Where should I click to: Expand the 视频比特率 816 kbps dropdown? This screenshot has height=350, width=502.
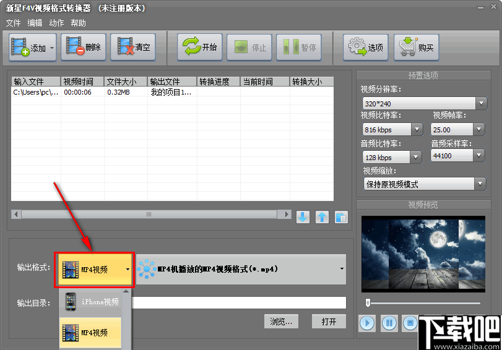(x=417, y=130)
